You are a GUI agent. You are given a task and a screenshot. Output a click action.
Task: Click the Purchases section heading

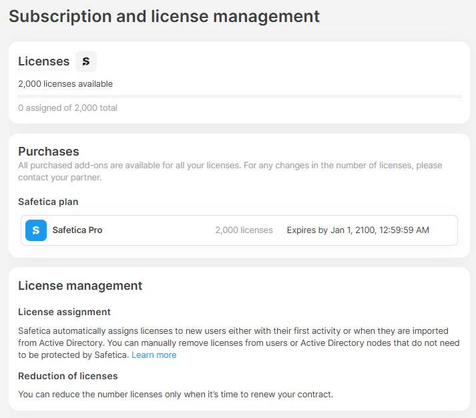[49, 152]
